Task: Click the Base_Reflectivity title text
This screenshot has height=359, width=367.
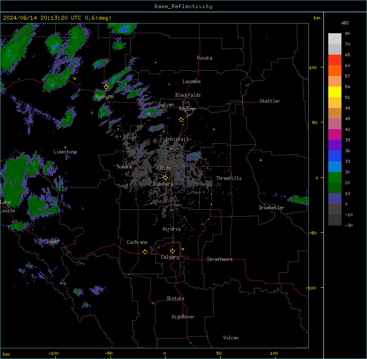Action: pos(183,6)
